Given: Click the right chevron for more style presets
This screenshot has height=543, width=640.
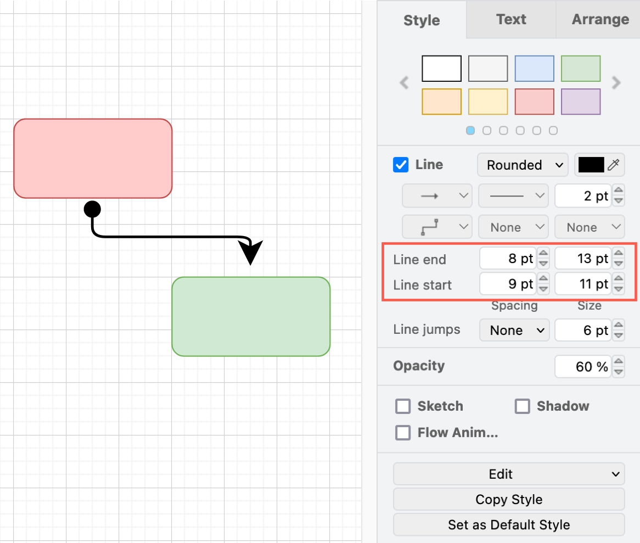Looking at the screenshot, I should point(616,83).
